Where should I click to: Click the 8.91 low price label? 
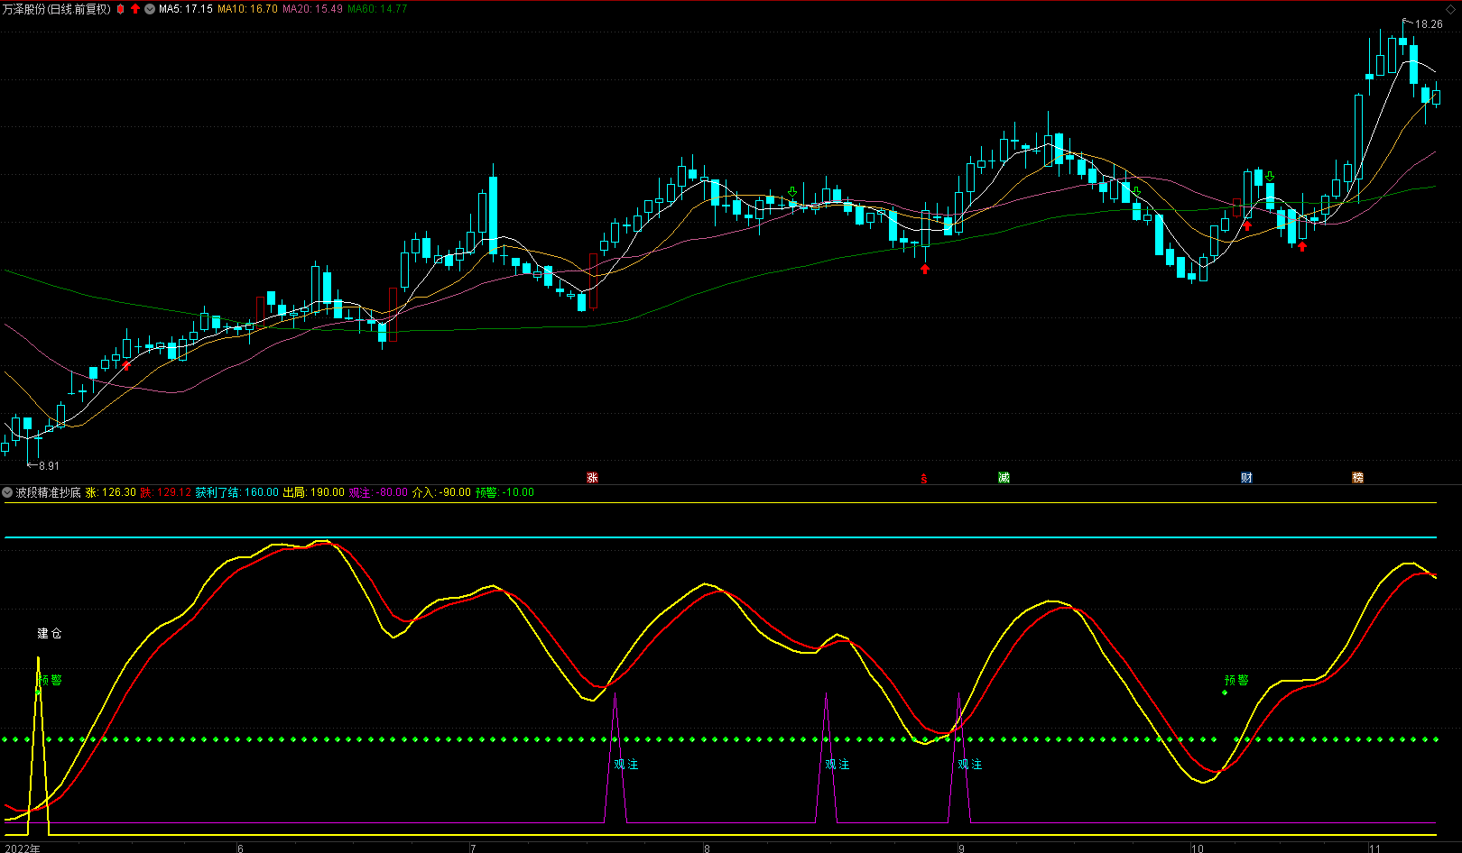[x=49, y=466]
